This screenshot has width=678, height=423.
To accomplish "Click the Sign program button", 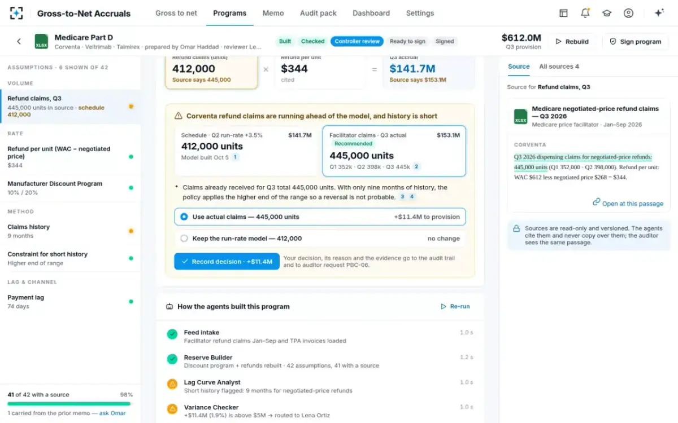I will point(636,41).
